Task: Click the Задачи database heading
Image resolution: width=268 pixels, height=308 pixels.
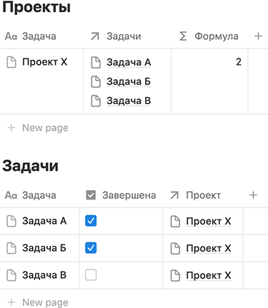Action: 30,166
